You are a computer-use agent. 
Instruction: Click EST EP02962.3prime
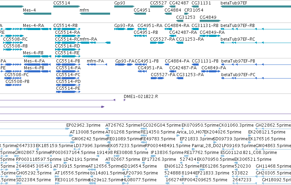tap(83, 125)
